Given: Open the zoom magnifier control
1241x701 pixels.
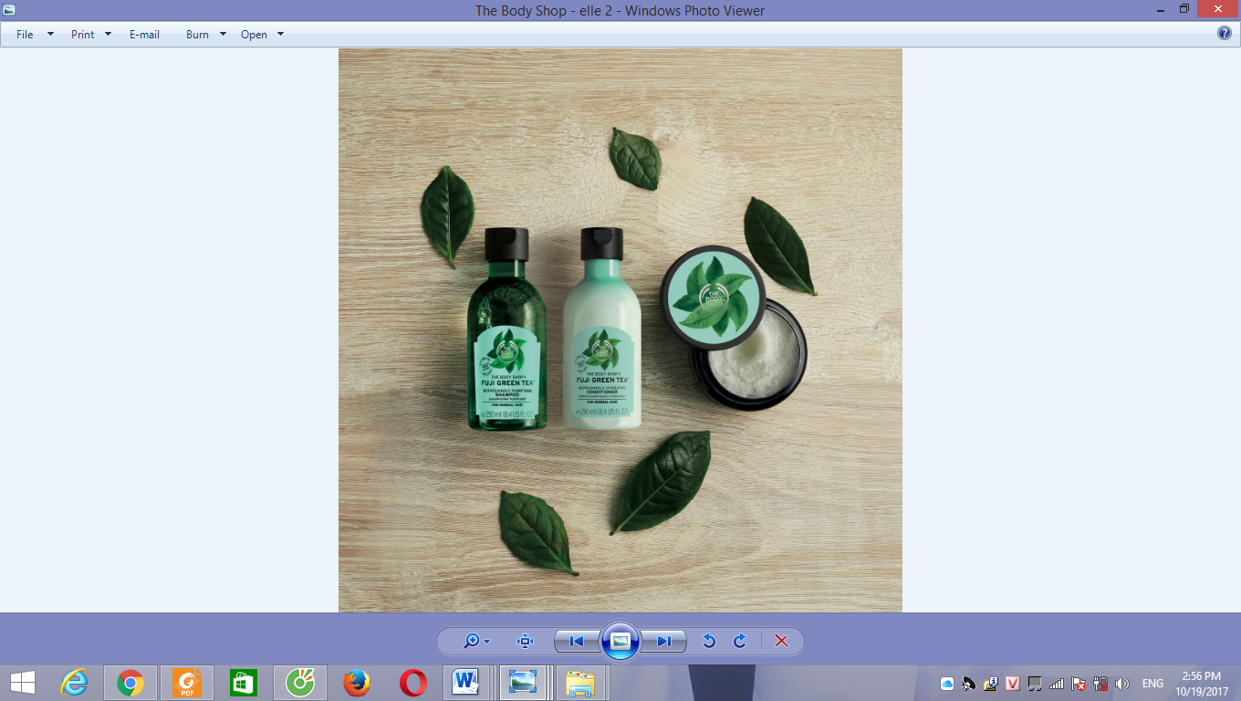Looking at the screenshot, I should 475,642.
